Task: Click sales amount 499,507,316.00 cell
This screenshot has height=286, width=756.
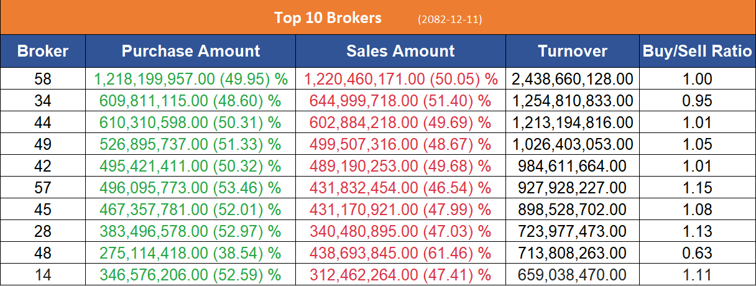Action: (401, 145)
